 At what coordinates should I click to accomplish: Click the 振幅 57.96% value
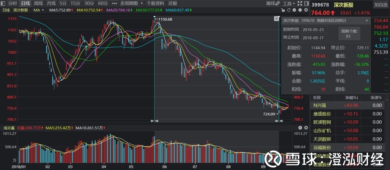(x=319, y=73)
